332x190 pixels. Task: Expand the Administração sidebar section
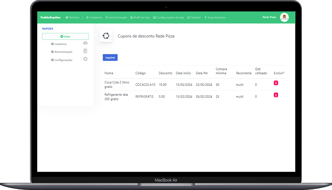pyautogui.click(x=61, y=52)
